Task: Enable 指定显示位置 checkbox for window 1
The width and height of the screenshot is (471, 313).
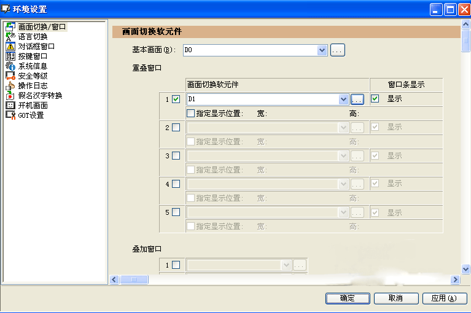Action: pos(190,114)
